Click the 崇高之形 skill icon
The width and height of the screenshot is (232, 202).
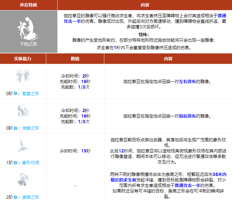point(23,180)
